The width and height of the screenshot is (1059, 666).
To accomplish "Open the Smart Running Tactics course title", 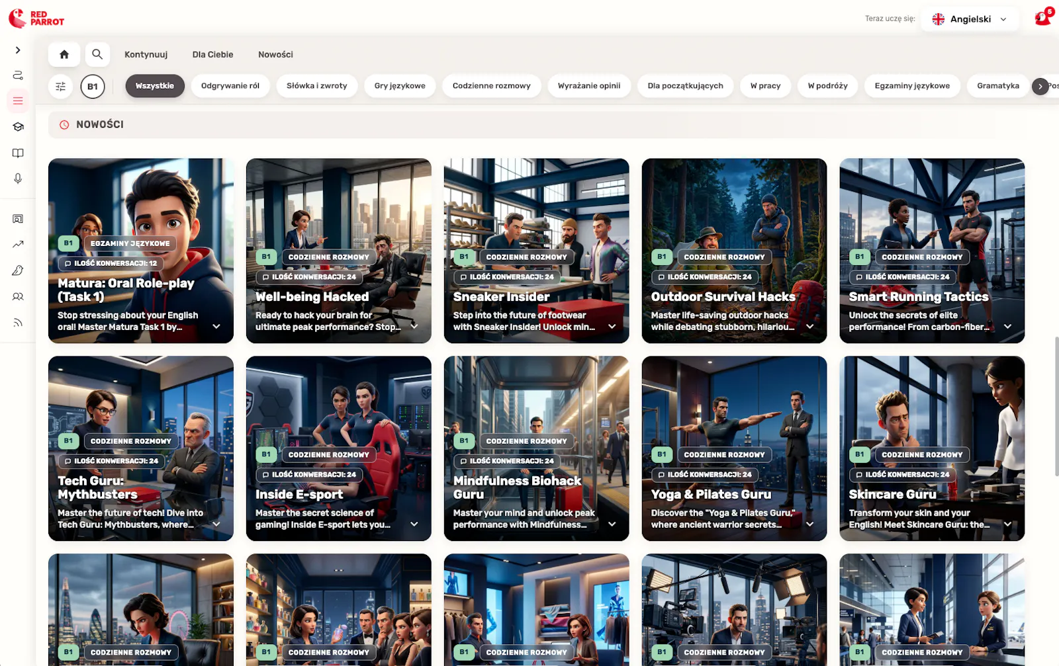I will coord(919,297).
